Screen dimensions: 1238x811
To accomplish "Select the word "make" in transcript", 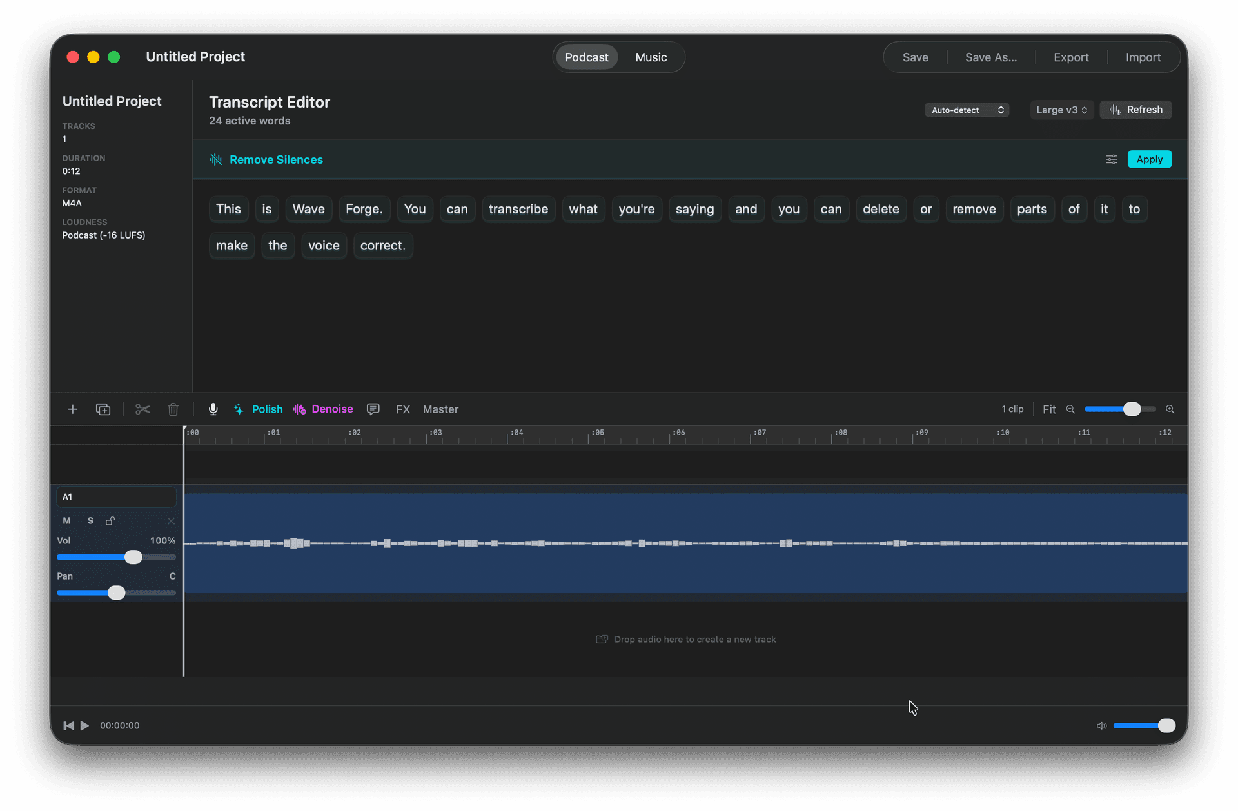I will (x=231, y=246).
